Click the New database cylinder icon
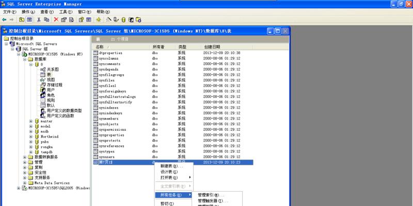Image resolution: width=413 pixels, height=206 pixels. pos(123,20)
